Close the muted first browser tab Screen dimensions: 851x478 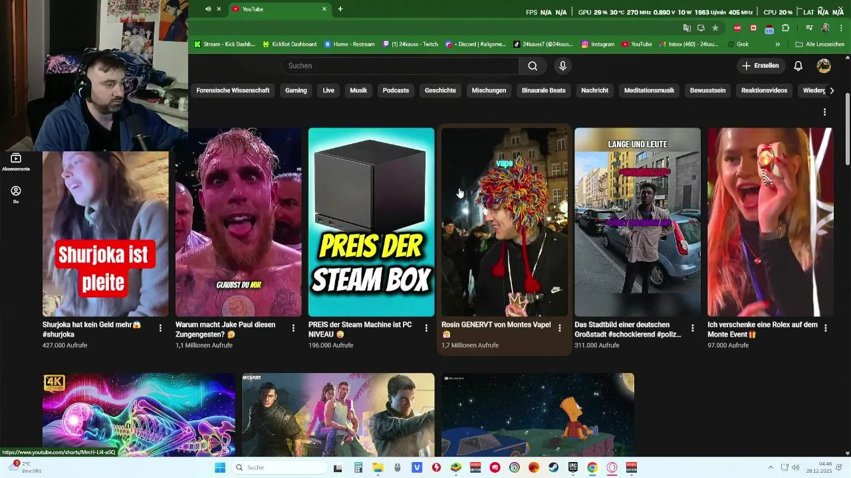pyautogui.click(x=219, y=9)
